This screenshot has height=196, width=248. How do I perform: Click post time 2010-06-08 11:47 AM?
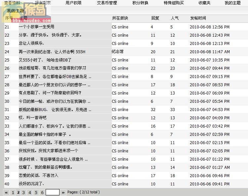pyautogui.click(x=210, y=52)
